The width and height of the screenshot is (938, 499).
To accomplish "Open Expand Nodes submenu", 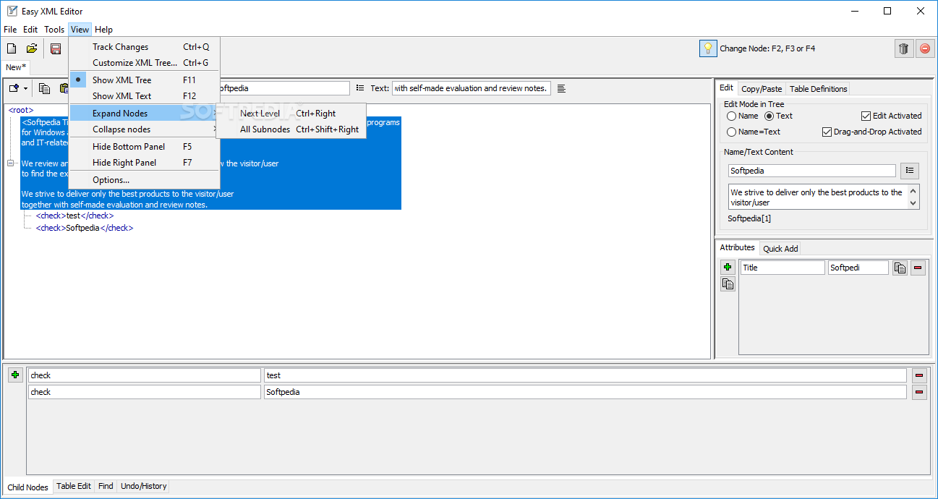I will click(x=144, y=114).
